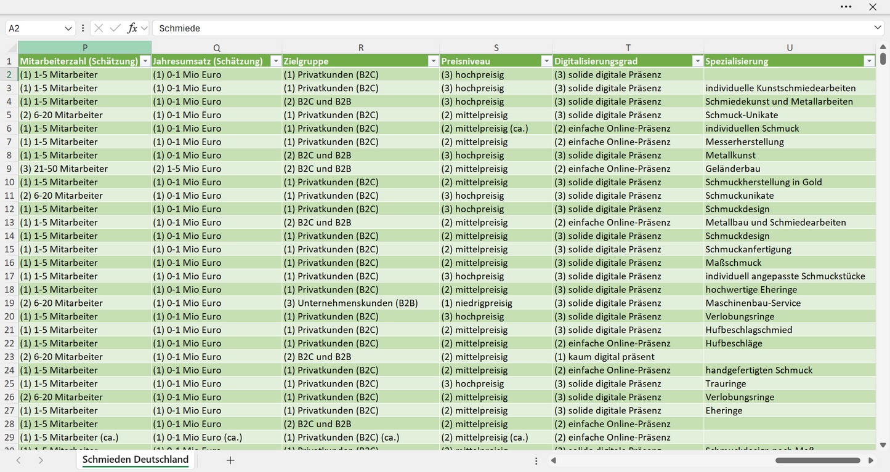Select cell 'Metallbau und Schmiedearbeiten'

[x=790, y=222]
